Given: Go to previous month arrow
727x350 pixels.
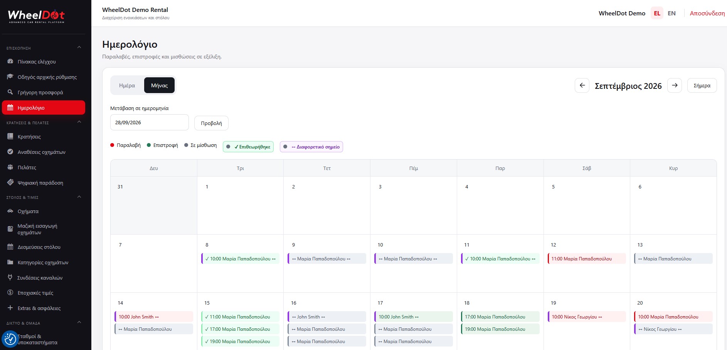Looking at the screenshot, I should click(582, 85).
